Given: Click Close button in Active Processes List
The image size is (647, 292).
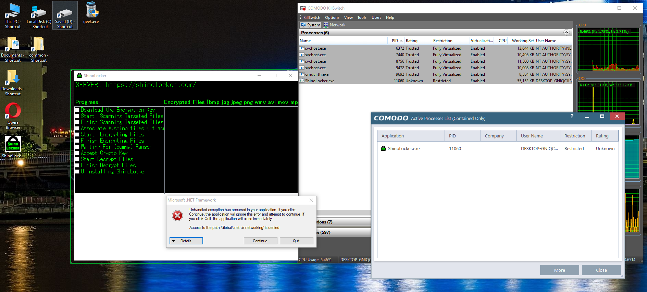Looking at the screenshot, I should point(601,270).
